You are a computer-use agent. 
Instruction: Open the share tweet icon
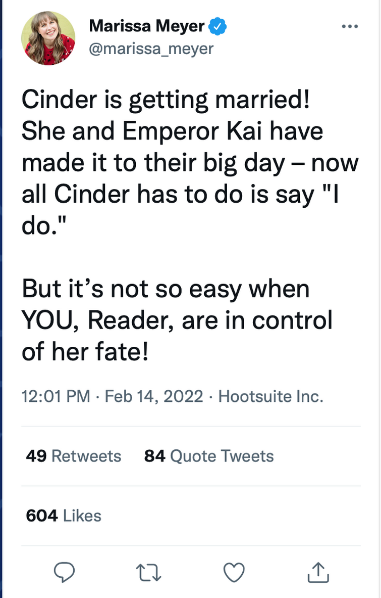point(318,571)
